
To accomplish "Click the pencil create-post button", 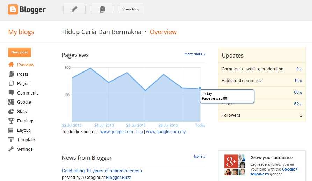I will click(74, 9).
